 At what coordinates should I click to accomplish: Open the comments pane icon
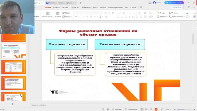point(189,7)
